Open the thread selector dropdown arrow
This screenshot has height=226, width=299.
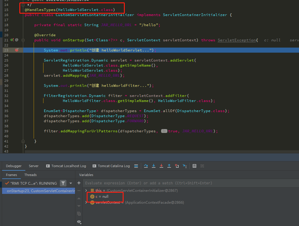tap(71, 183)
